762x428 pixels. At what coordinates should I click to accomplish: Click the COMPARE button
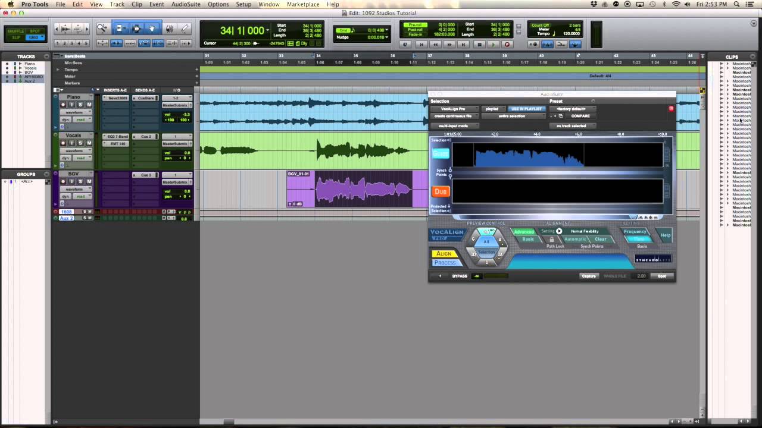coord(580,116)
